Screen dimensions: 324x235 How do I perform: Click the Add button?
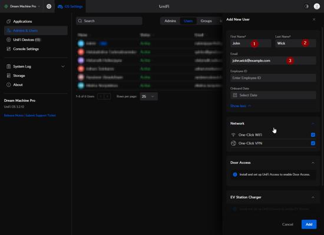(x=309, y=224)
